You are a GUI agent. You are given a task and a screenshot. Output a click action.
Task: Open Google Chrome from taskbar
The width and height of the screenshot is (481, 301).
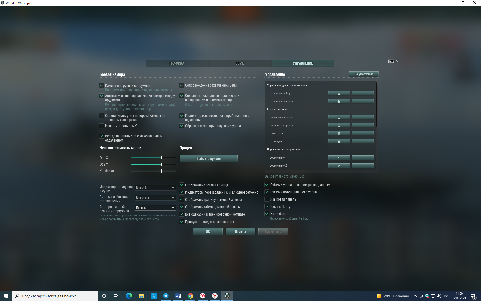click(x=190, y=296)
